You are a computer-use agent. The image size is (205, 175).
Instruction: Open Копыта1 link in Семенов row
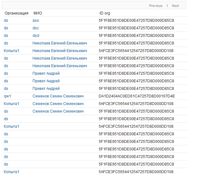[x=11, y=104]
